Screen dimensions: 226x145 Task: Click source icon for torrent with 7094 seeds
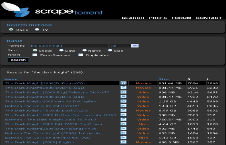coord(123,83)
